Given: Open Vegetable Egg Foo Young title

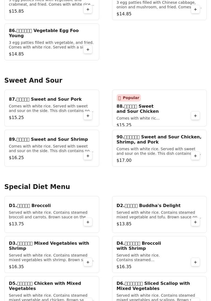Looking at the screenshot, I should (44, 33).
